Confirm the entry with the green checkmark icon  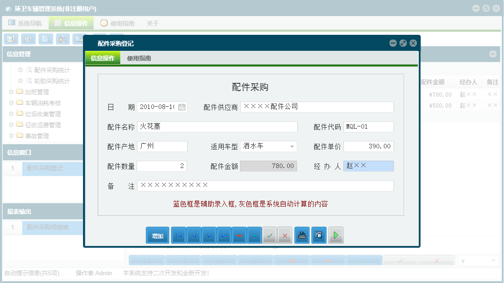tap(270, 235)
